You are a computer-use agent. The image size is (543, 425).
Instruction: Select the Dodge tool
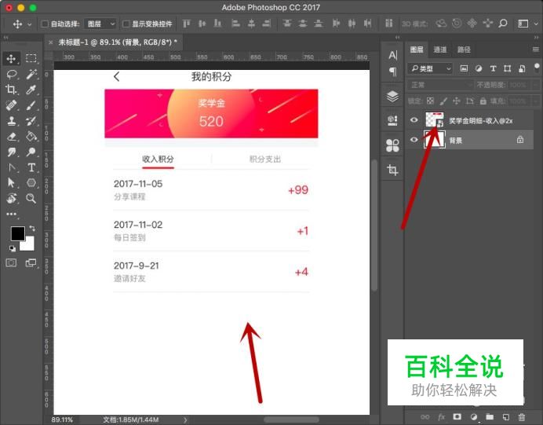(x=31, y=152)
